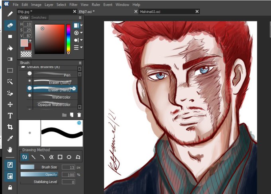Select the Bucket fill tool
The width and height of the screenshot is (271, 194).
pyautogui.click(x=10, y=48)
